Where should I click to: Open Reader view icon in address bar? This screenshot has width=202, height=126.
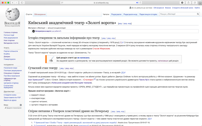62,3
